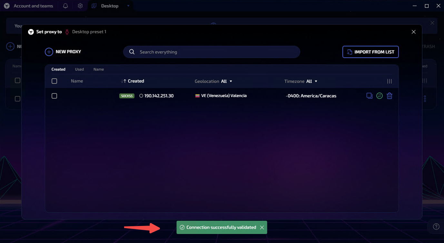The width and height of the screenshot is (444, 243).
Task: Open the settings gear in top bar
Action: 80,6
